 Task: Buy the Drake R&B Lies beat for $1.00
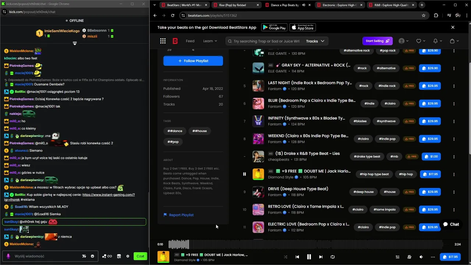(x=431, y=156)
